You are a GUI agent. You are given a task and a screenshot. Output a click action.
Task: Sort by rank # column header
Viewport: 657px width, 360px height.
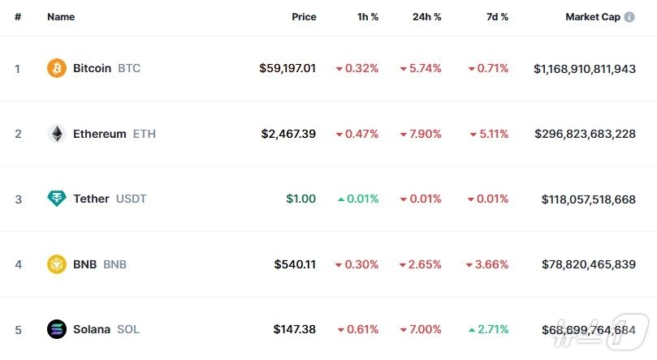[x=18, y=17]
